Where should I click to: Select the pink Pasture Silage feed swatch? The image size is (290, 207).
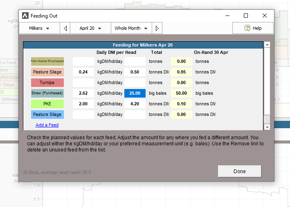point(47,72)
